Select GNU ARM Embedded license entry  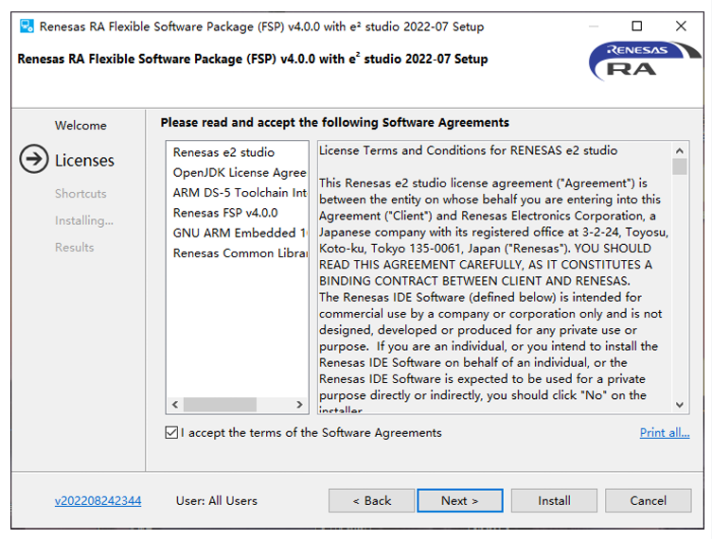pos(240,233)
